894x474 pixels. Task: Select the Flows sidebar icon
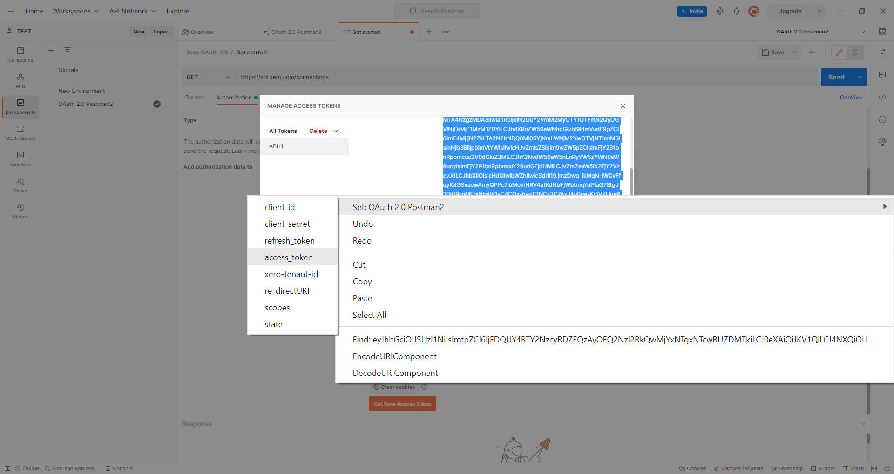(x=20, y=184)
